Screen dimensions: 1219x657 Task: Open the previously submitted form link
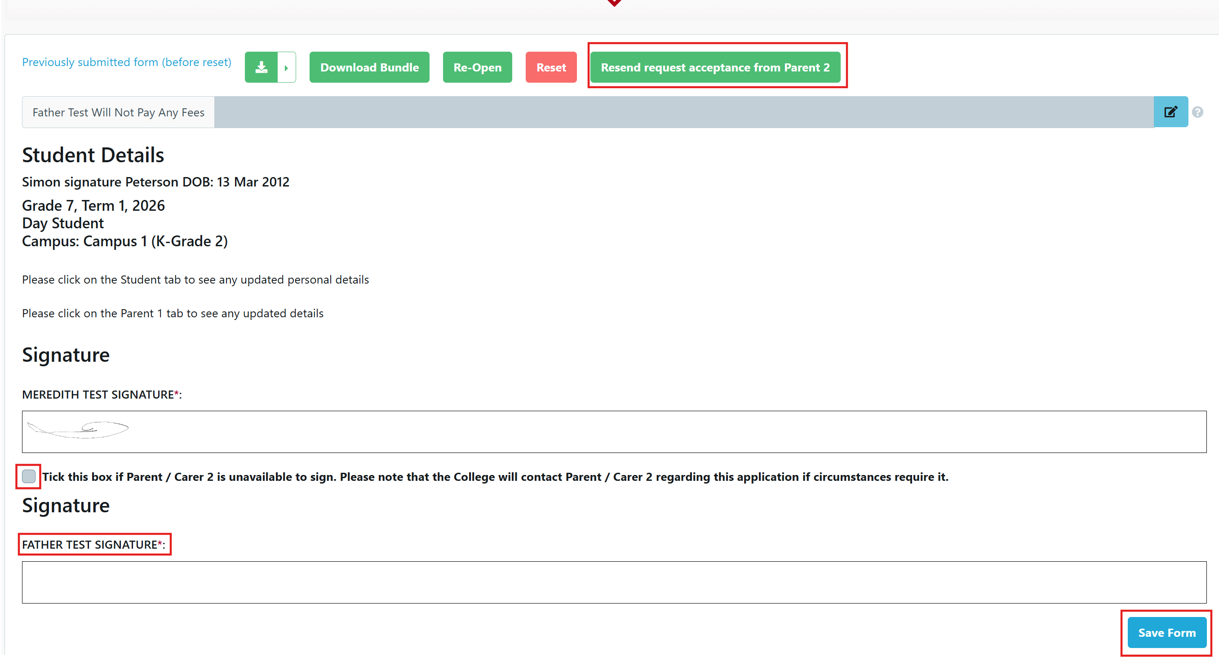click(x=126, y=62)
